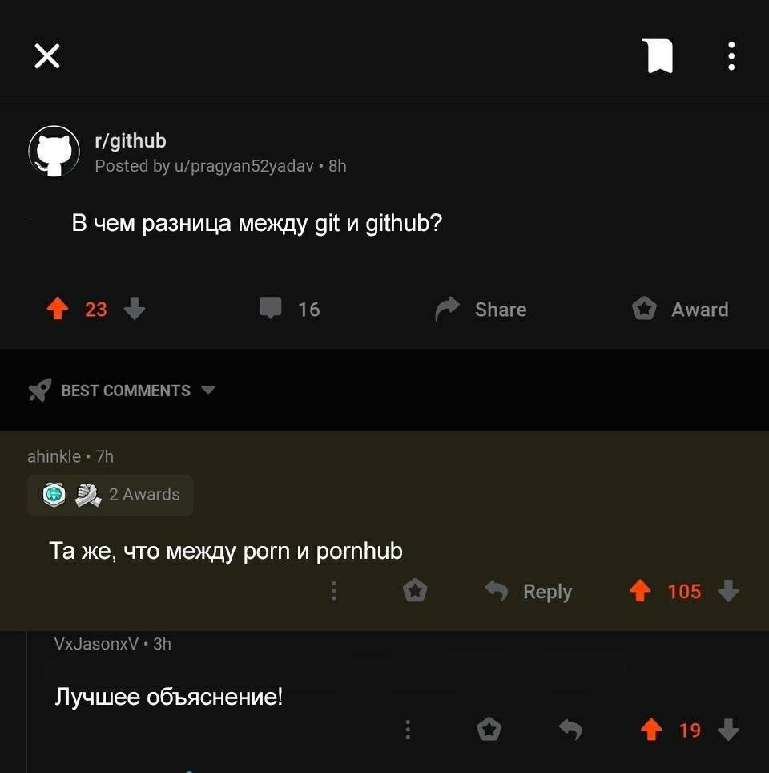Toggle upvote on the comment with 105 points
This screenshot has height=773, width=769.
[640, 591]
